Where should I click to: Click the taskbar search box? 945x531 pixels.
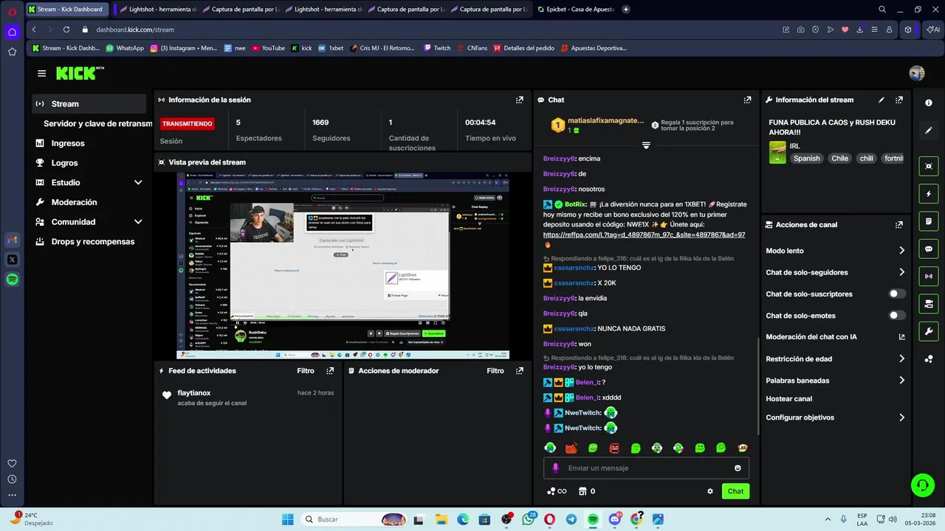coord(354,519)
